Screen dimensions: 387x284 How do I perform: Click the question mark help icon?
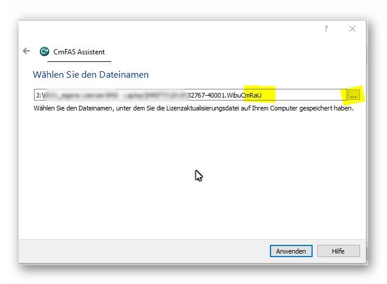coord(326,29)
